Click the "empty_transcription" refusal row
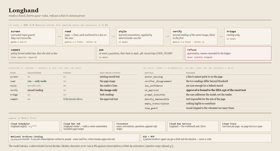The width and height of the screenshot is (280, 151). 207,103
